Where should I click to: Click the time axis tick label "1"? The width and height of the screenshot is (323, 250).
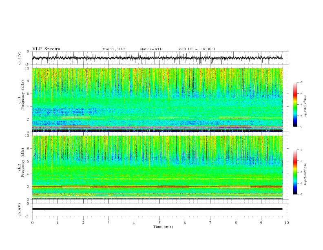point(58,223)
